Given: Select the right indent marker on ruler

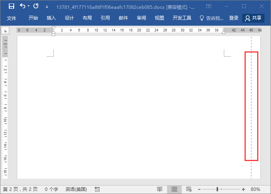Looking at the screenshot, I should click(223, 32).
